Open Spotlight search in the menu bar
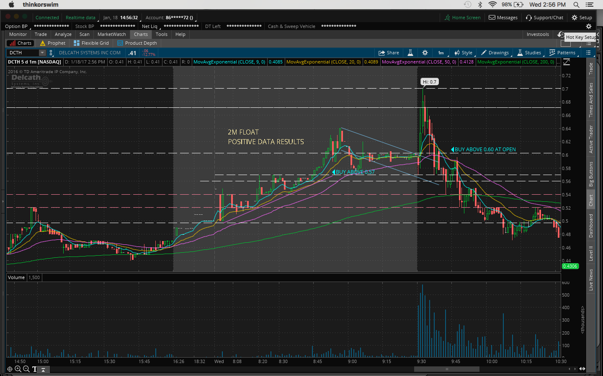603x376 pixels. click(576, 5)
